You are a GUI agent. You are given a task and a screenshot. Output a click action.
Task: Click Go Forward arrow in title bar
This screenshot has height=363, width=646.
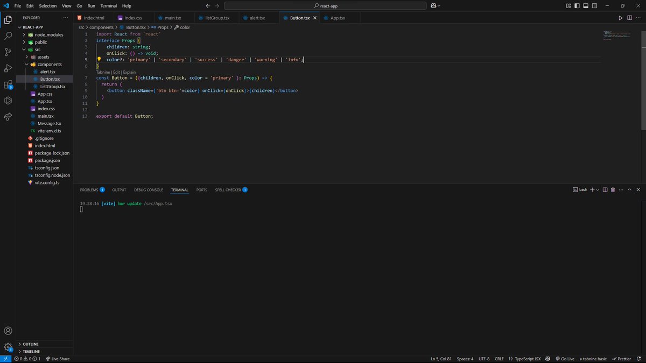pyautogui.click(x=217, y=5)
